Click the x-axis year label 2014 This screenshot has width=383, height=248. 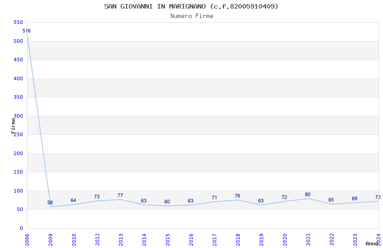144,240
